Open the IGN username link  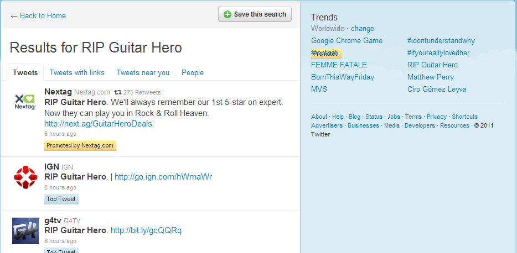51,167
